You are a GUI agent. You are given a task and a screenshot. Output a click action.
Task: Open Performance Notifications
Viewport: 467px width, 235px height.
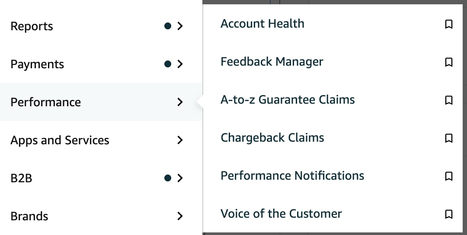pos(292,176)
